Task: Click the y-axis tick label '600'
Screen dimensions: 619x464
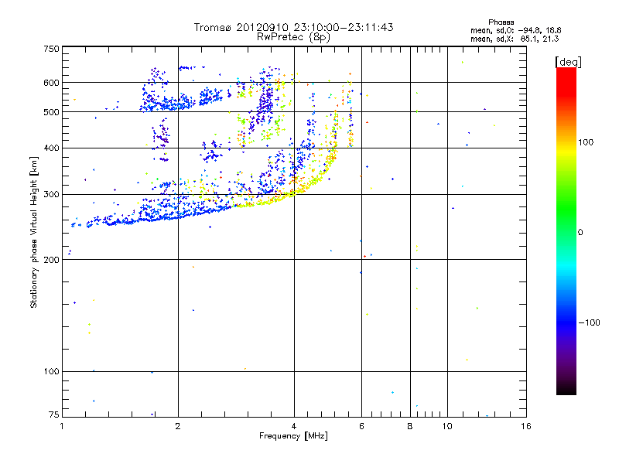Action: pos(51,83)
